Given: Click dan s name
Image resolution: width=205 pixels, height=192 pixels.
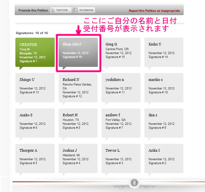Looking at the screenshot, I should click(153, 115).
